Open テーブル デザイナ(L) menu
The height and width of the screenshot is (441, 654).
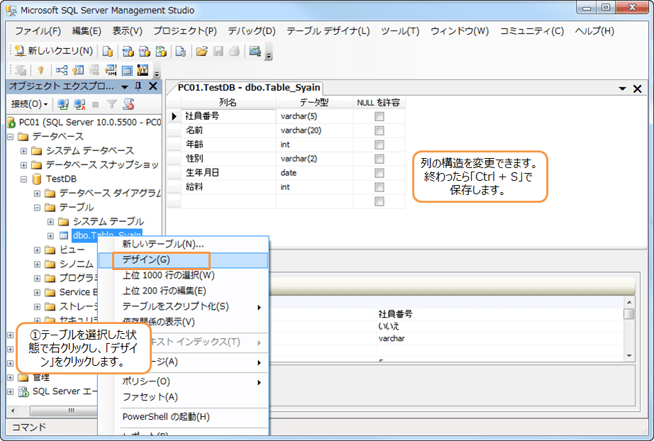coord(328,31)
